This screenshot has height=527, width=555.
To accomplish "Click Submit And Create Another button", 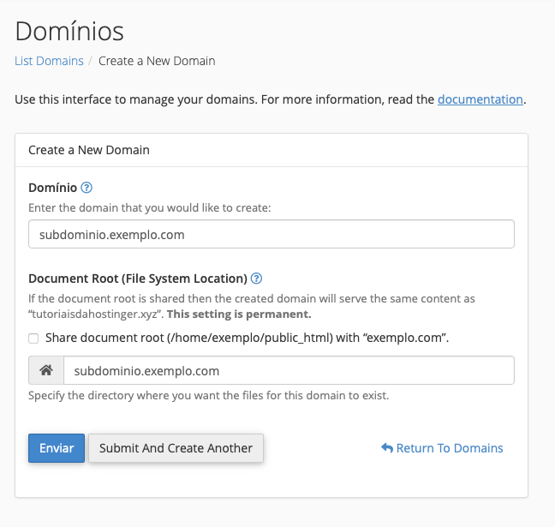I will click(x=176, y=448).
